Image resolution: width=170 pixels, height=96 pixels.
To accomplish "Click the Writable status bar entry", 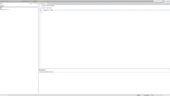I will pyautogui.click(x=138, y=95).
